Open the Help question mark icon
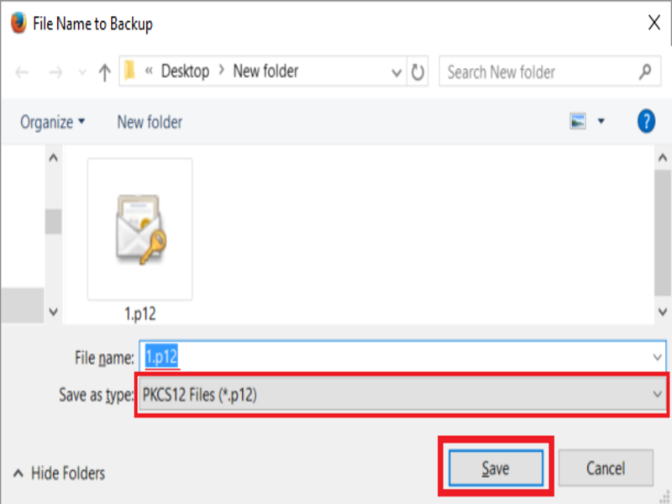This screenshot has width=672, height=504. [646, 121]
